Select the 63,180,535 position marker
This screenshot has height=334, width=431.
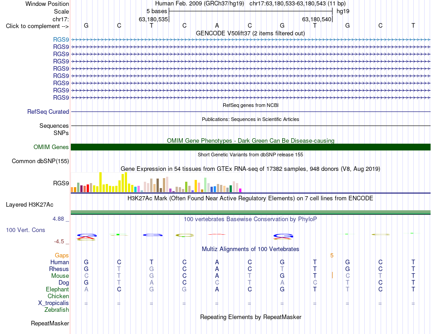(153, 19)
